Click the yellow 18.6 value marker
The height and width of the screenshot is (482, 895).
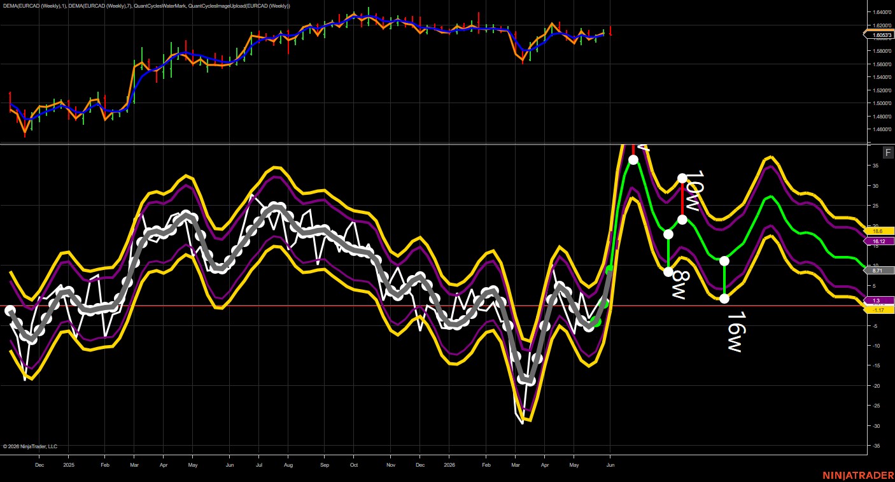click(x=879, y=231)
